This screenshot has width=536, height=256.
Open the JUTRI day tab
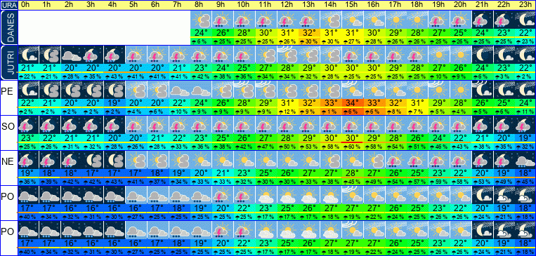click(8, 63)
